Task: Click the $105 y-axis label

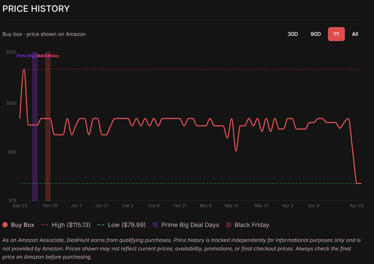Action: [x=11, y=103]
